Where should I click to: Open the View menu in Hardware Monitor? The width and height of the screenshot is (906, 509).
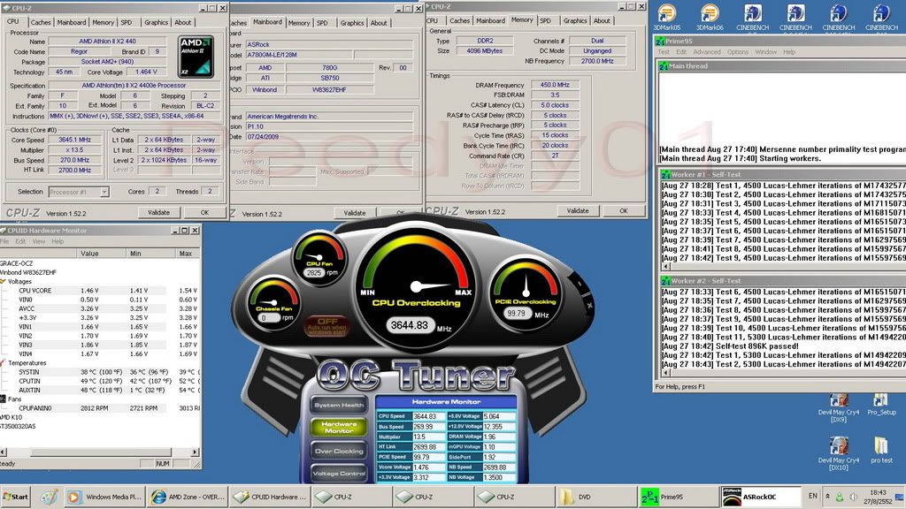click(38, 241)
